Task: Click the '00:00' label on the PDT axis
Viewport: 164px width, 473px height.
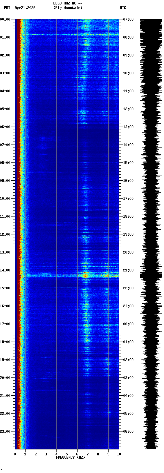Action: [5, 19]
